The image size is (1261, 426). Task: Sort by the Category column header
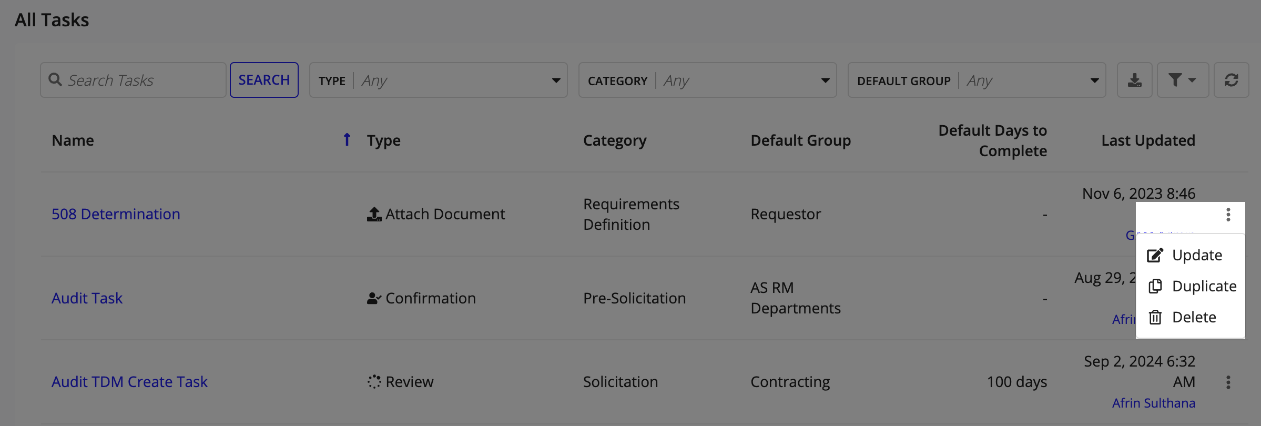(x=615, y=140)
